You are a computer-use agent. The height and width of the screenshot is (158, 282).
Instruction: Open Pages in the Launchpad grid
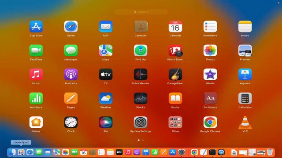(71, 98)
